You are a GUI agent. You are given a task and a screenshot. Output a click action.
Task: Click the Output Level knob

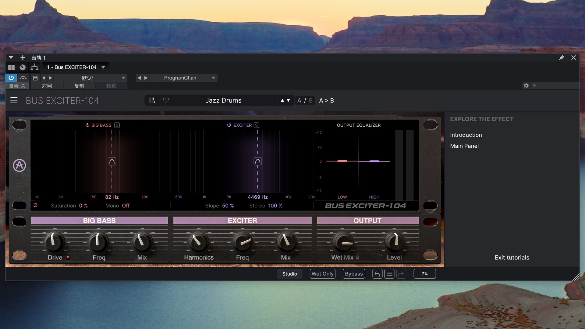(395, 242)
